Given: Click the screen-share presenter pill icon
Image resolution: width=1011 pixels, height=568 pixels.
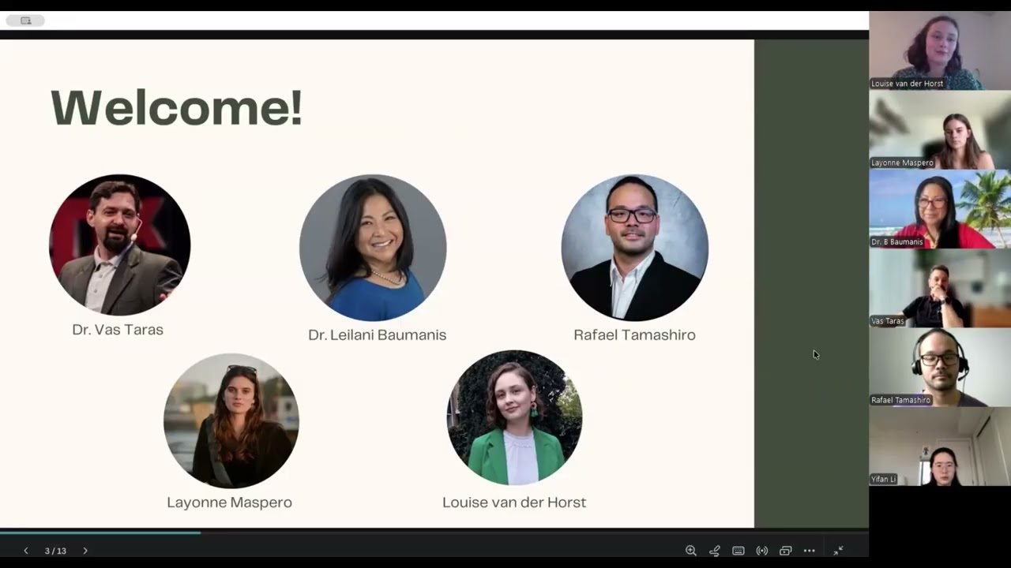Looking at the screenshot, I should [x=25, y=21].
